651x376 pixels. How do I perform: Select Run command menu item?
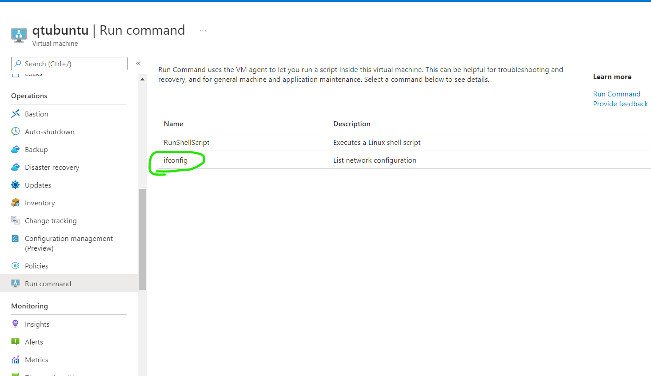click(x=48, y=284)
